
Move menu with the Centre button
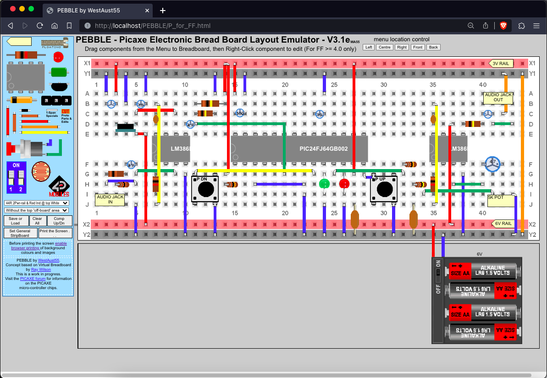tap(384, 47)
